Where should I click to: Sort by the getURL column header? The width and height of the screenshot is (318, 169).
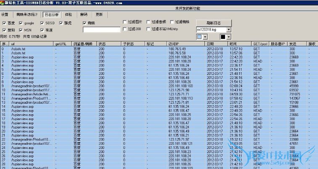pos(63,44)
